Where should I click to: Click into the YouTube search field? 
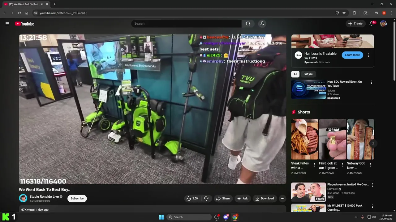186,24
